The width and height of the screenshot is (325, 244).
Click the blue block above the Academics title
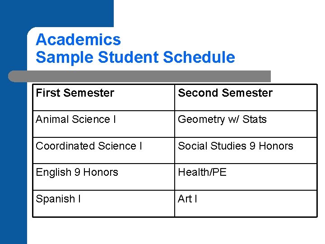[x=68, y=13]
